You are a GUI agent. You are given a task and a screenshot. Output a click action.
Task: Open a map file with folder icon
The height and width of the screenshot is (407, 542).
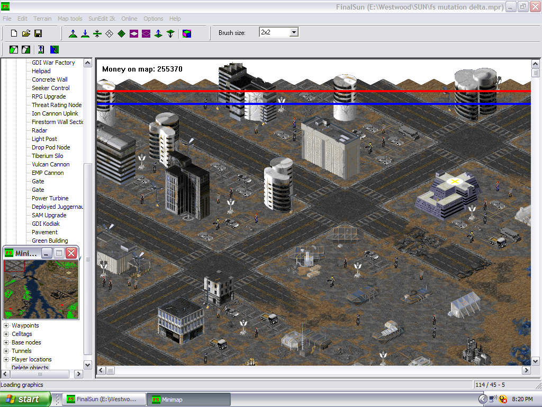coord(26,33)
